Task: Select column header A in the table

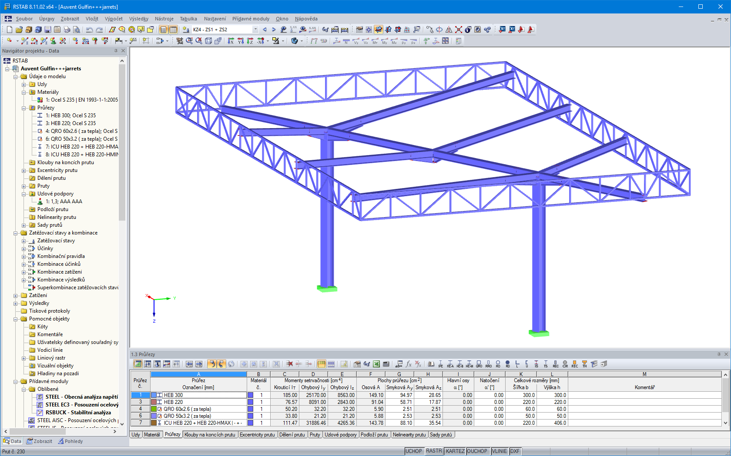Action: pyautogui.click(x=198, y=374)
